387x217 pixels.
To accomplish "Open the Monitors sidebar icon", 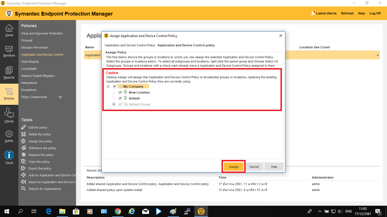I will tap(9, 49).
